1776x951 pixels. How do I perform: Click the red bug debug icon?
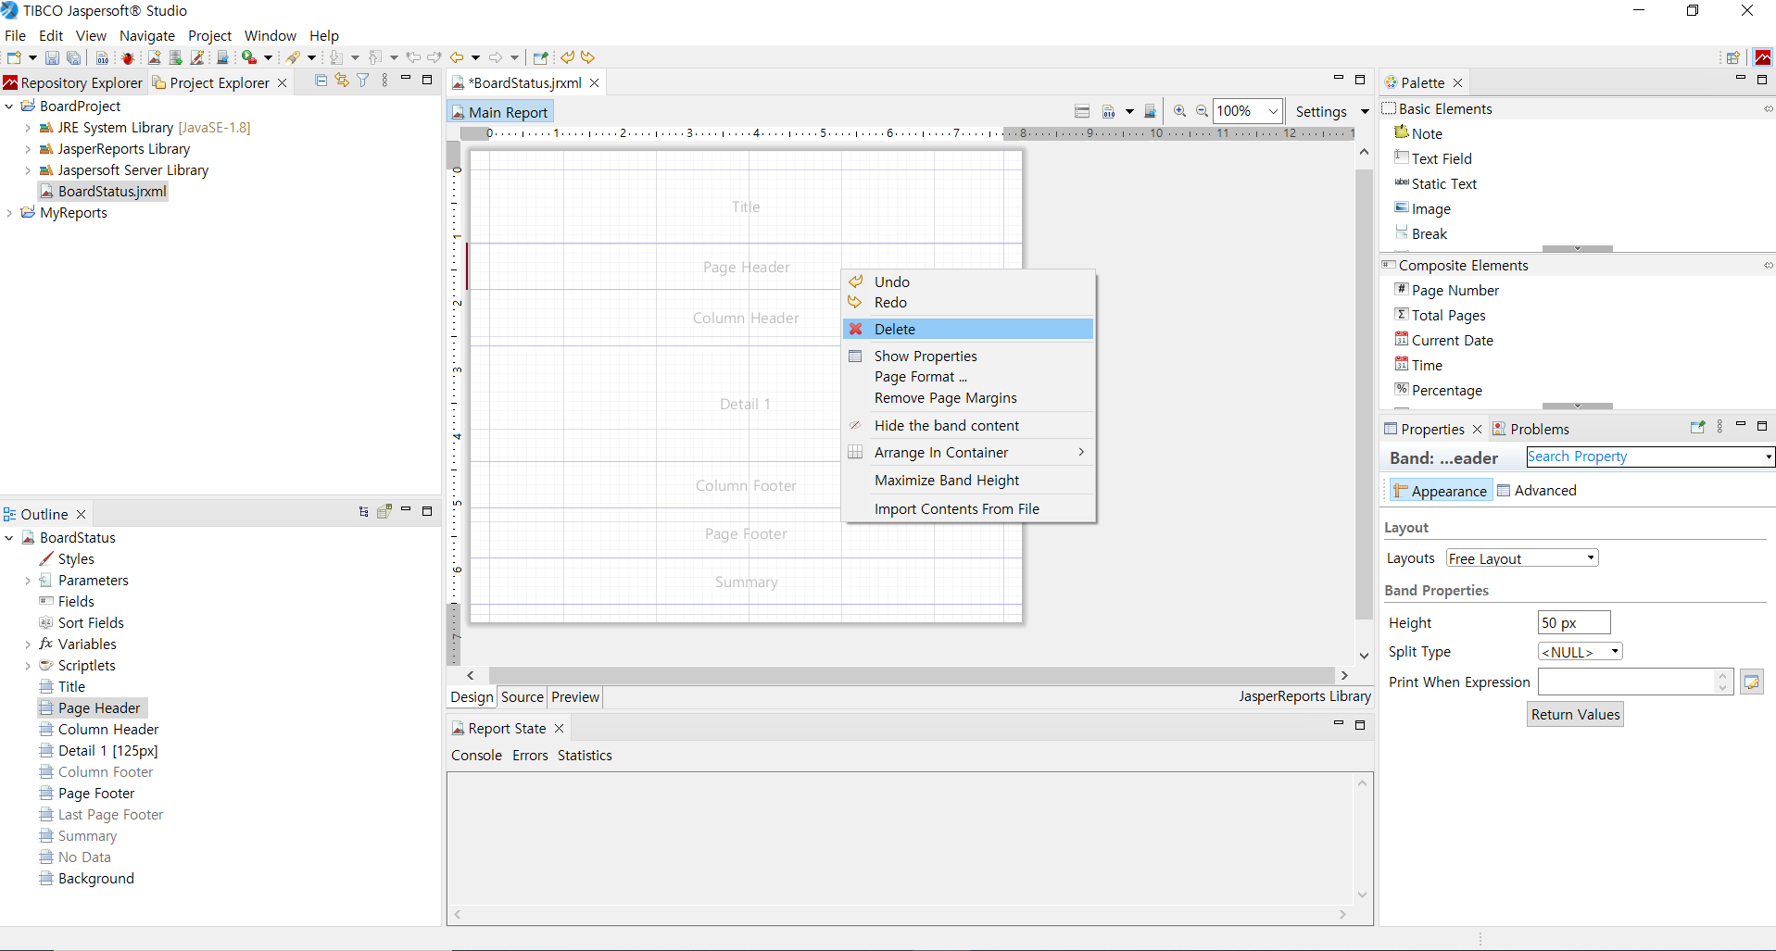pos(128,57)
